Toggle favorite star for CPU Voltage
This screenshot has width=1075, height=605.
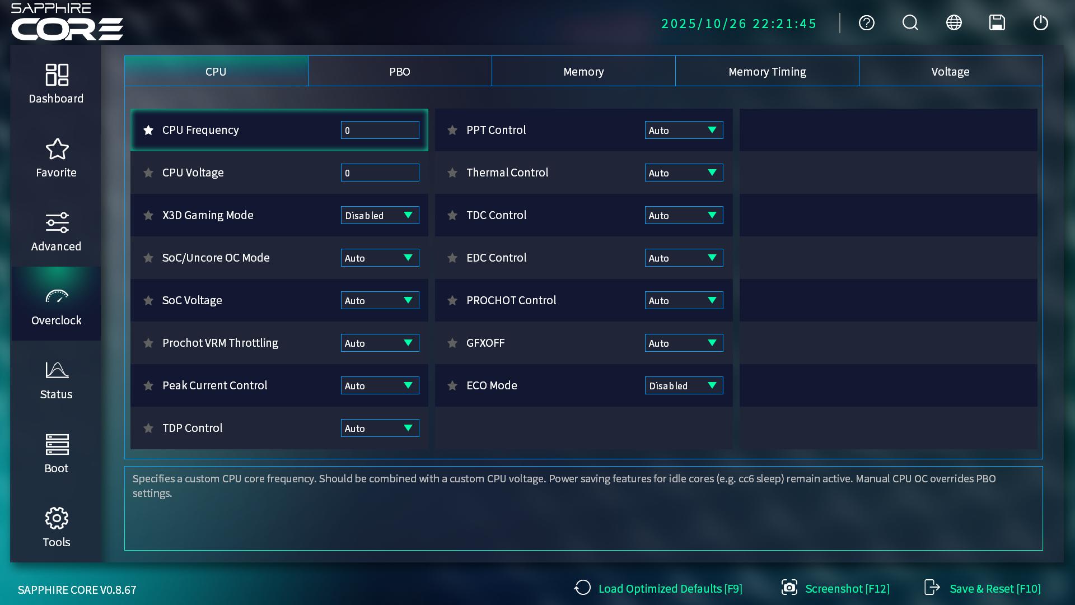click(x=148, y=173)
